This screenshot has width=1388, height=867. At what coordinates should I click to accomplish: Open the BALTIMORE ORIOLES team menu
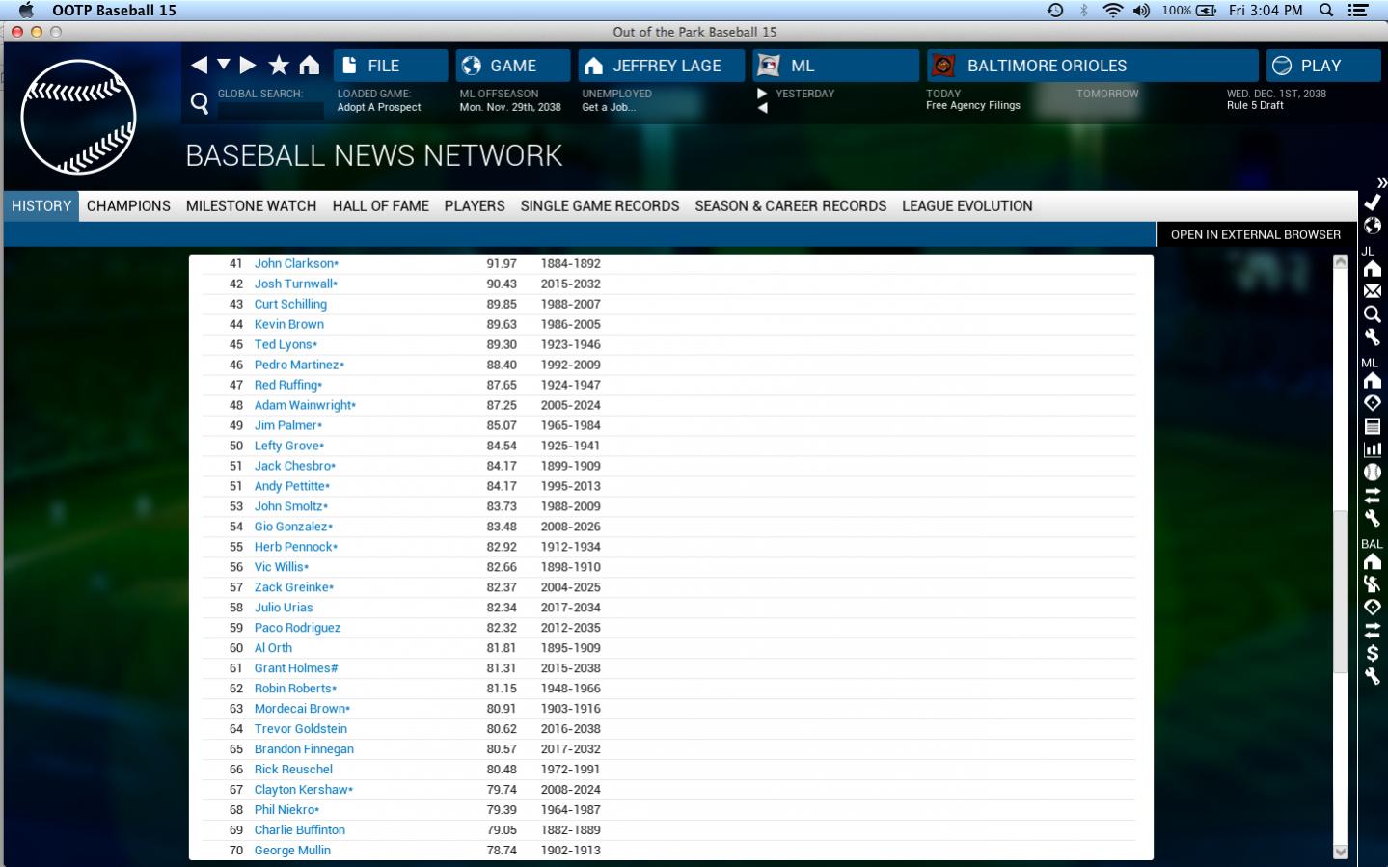tap(1093, 66)
